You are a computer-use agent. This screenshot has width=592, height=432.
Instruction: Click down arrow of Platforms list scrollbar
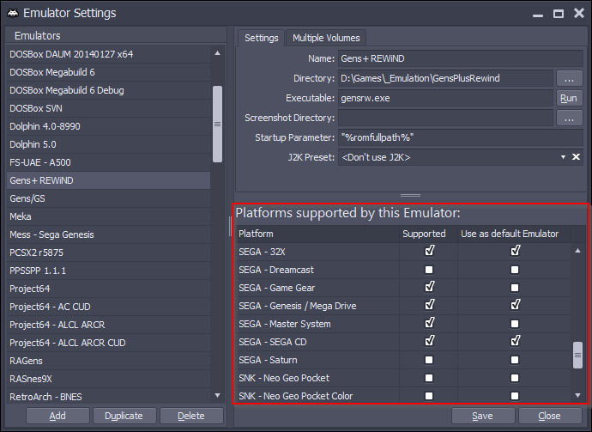coord(577,395)
